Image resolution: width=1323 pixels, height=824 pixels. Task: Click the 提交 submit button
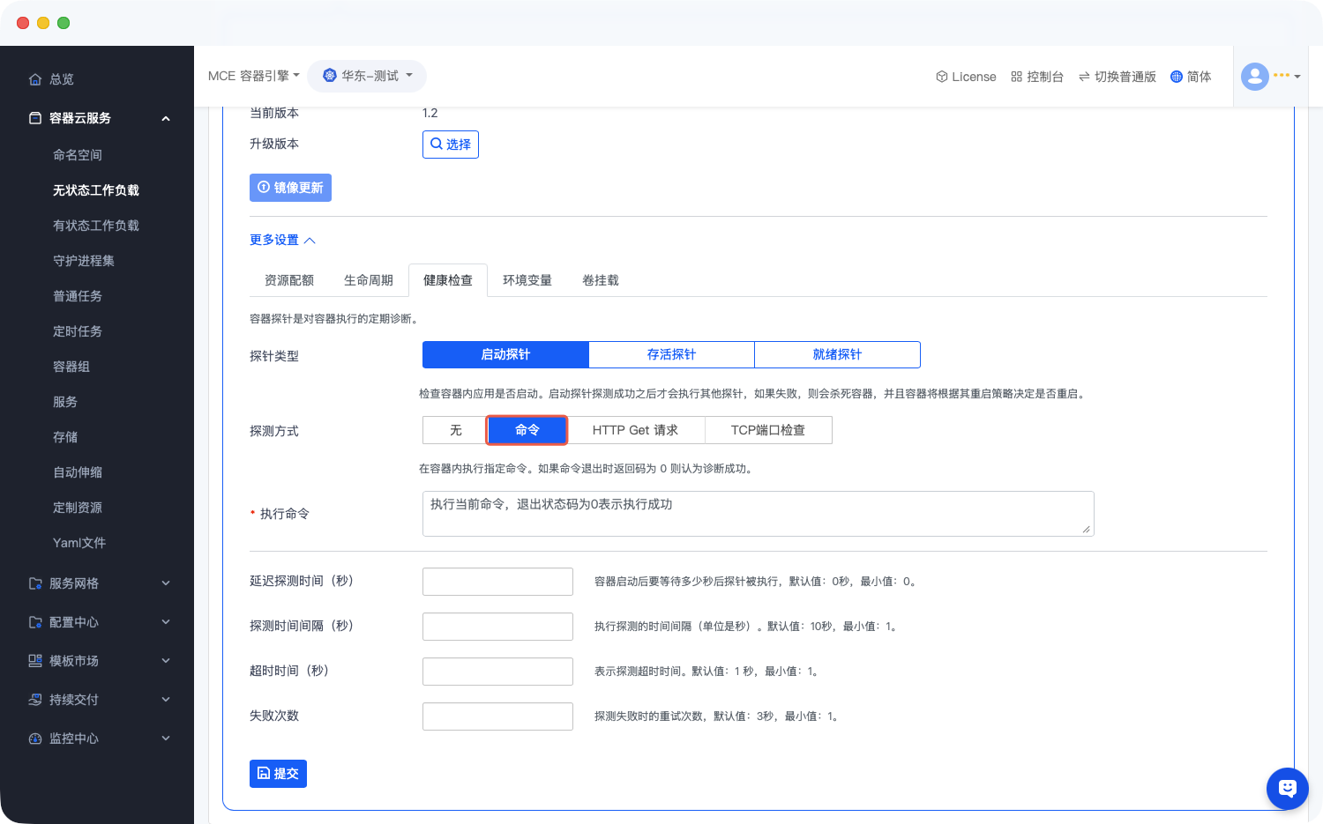[x=278, y=774]
